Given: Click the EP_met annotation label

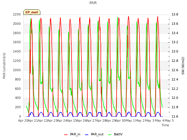Looking at the screenshot, I should [32, 12].
